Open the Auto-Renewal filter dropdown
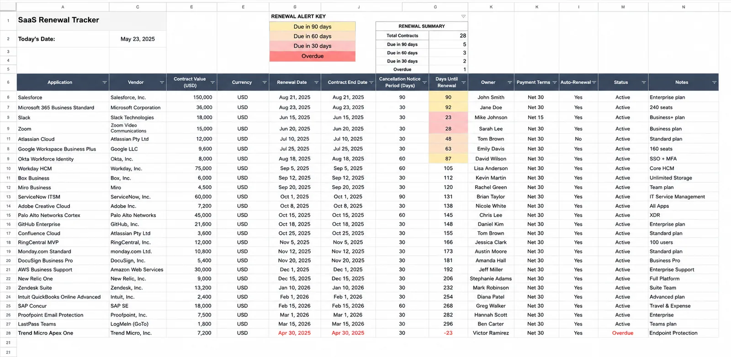The image size is (731, 357). (594, 83)
